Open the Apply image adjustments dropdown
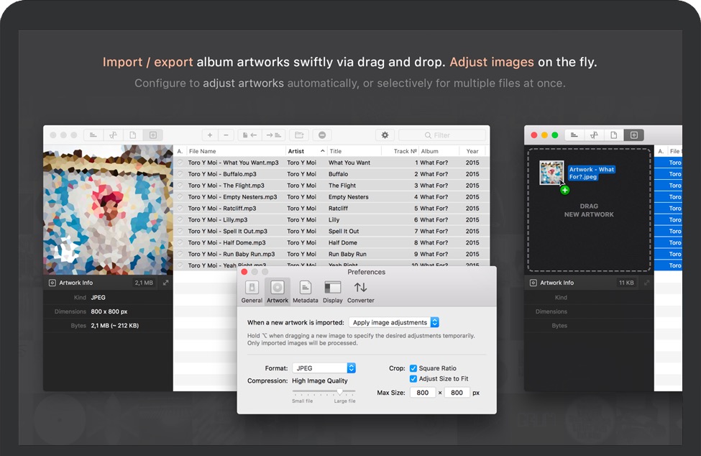Image resolution: width=701 pixels, height=456 pixels. click(394, 322)
